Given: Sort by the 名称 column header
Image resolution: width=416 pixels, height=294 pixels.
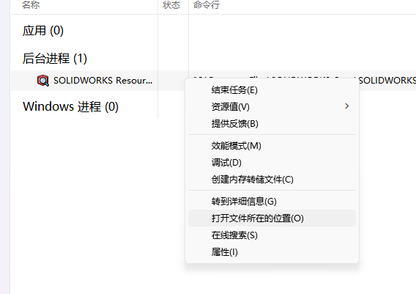Looking at the screenshot, I should pyautogui.click(x=31, y=5).
